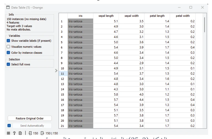Click petal width 0.4 in row 6

pos(183,47)
